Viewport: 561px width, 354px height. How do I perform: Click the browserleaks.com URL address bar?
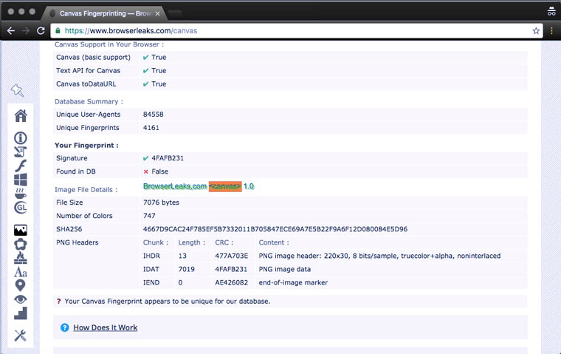click(295, 31)
